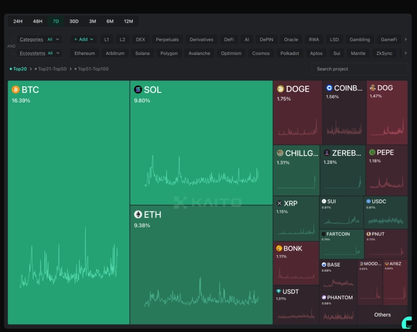The image size is (417, 332).
Task: Click the PEPE frog icon
Action: 372,152
